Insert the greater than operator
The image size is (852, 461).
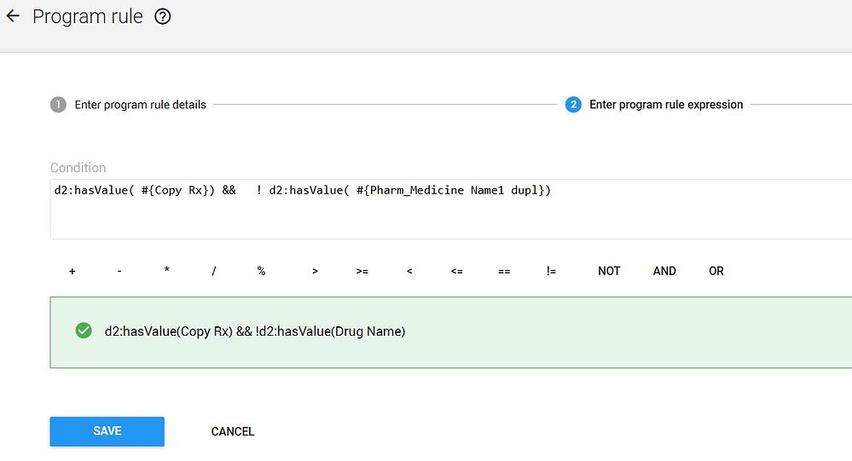click(315, 271)
